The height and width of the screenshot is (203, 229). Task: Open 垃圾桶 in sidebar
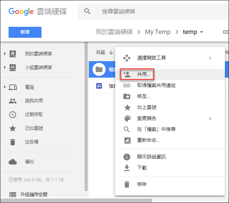tap(32, 142)
